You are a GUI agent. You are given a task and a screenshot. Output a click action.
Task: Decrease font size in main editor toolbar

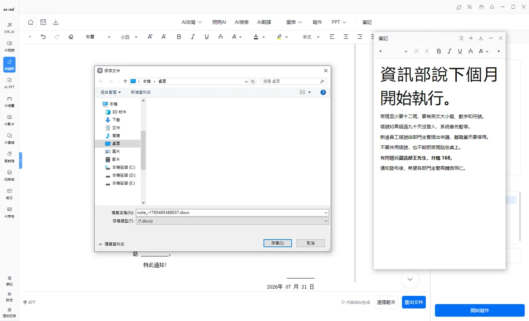[164, 37]
